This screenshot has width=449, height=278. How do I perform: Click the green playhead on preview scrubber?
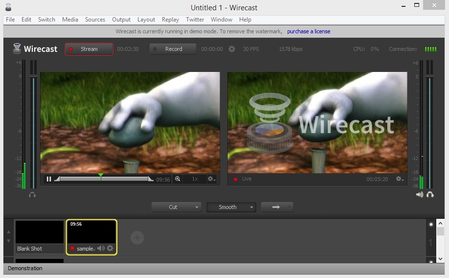coord(101,176)
